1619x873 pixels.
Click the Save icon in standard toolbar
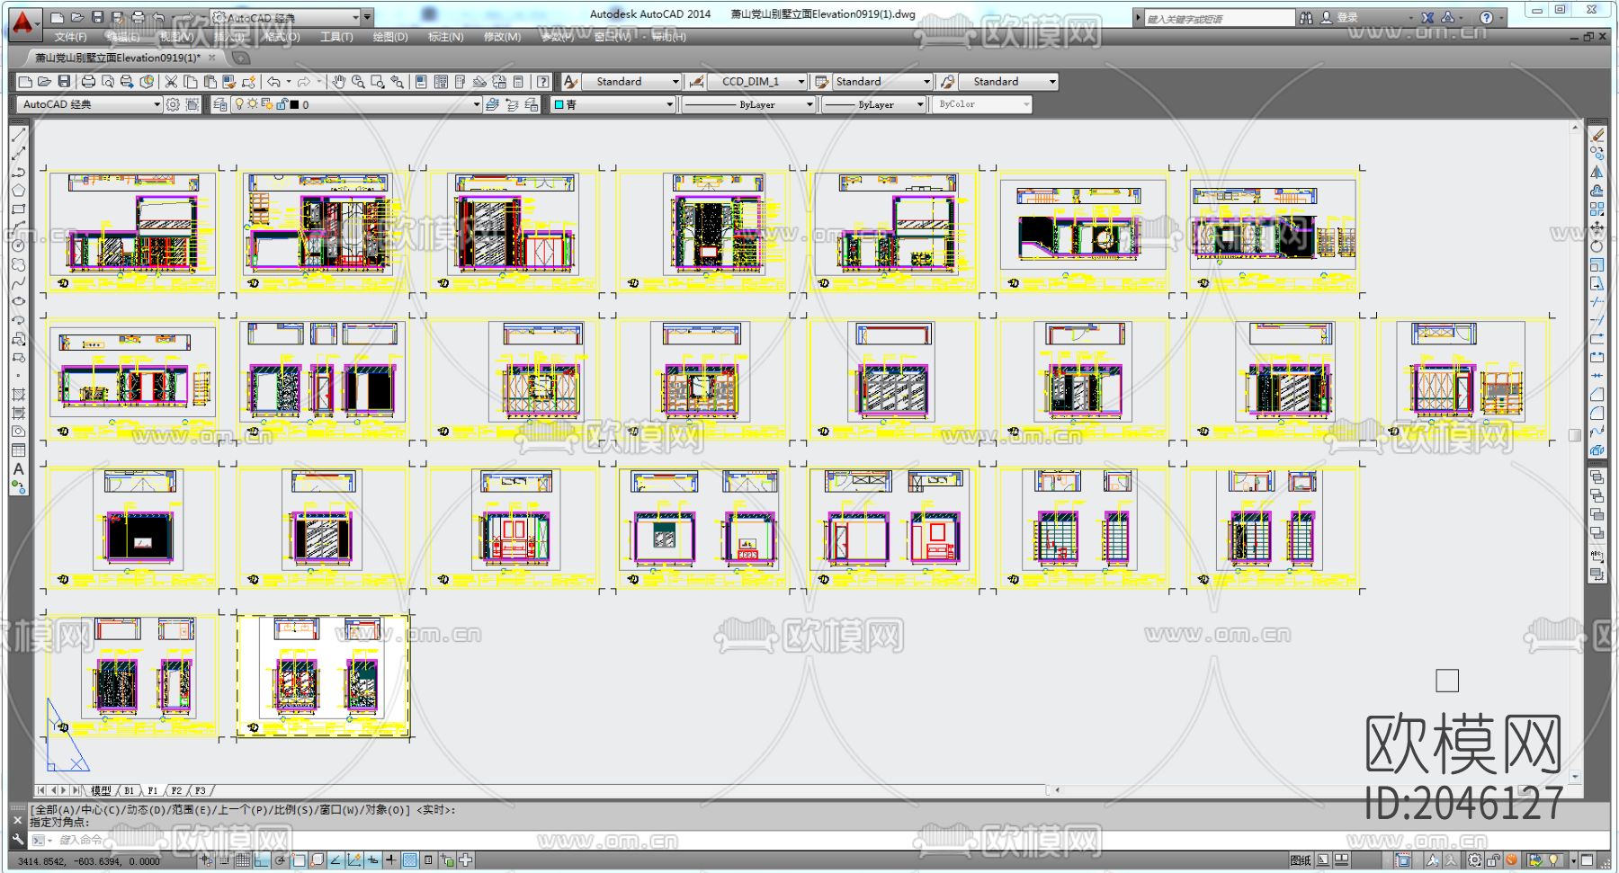pos(64,82)
